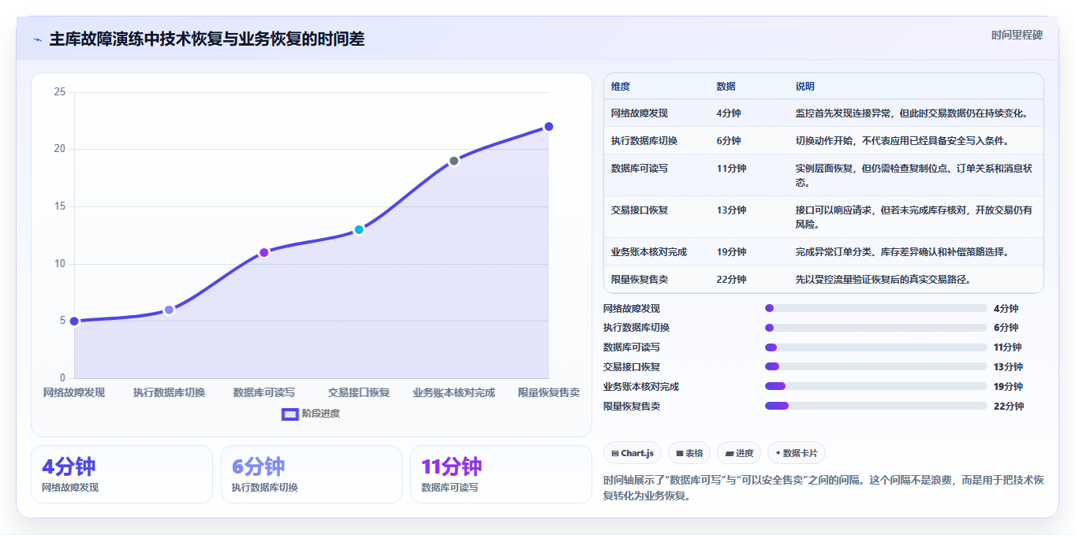
Task: Click the page title 主库故障演练中技术恢复与业务恢复的时间差
Action: point(207,39)
